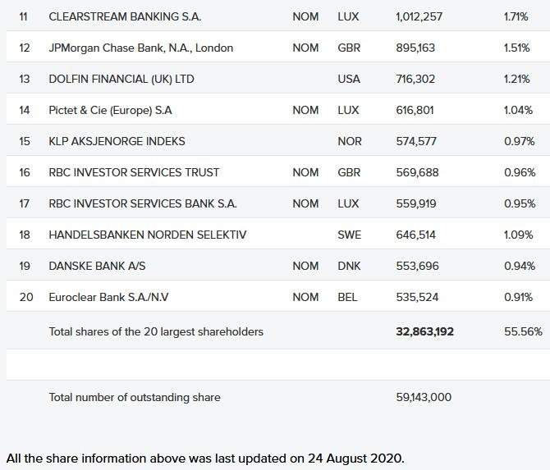Select the 1.51% ownership percentage
550x470 pixels.
[x=517, y=48]
